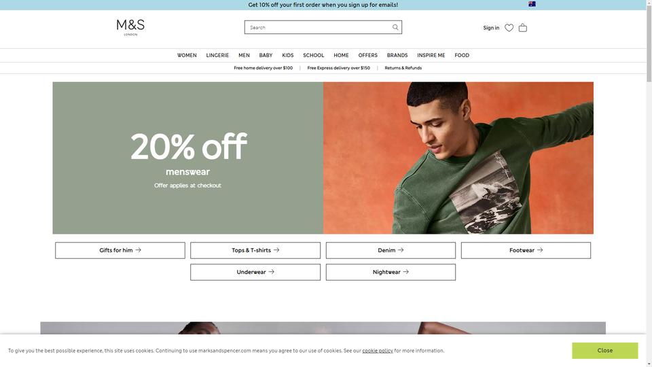Go to M&S London logo home
Screen dimensions: 652x367
(x=130, y=27)
